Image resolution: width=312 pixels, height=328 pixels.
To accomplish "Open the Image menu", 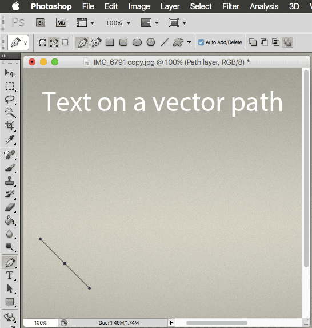I will 139,6.
